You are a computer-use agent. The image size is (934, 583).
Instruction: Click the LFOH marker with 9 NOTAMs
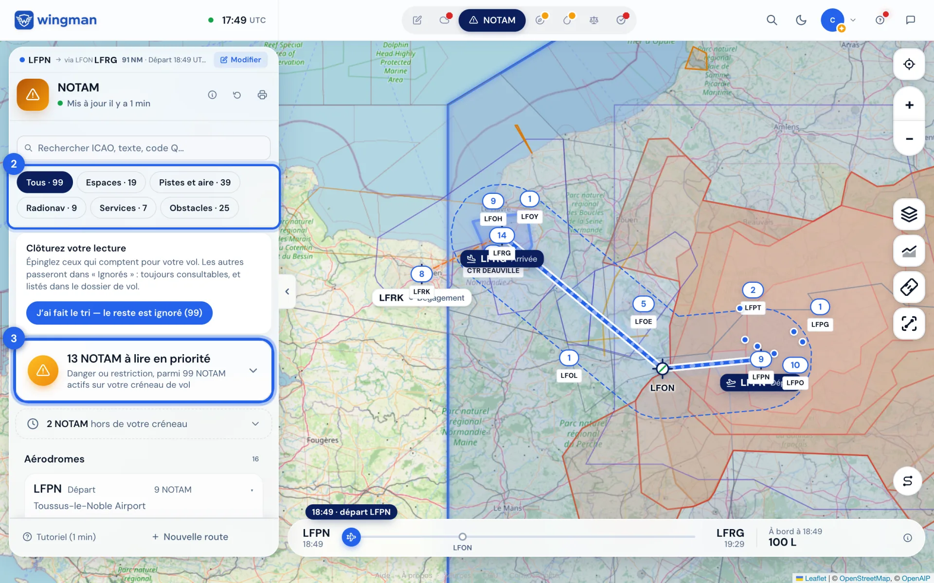pos(493,201)
